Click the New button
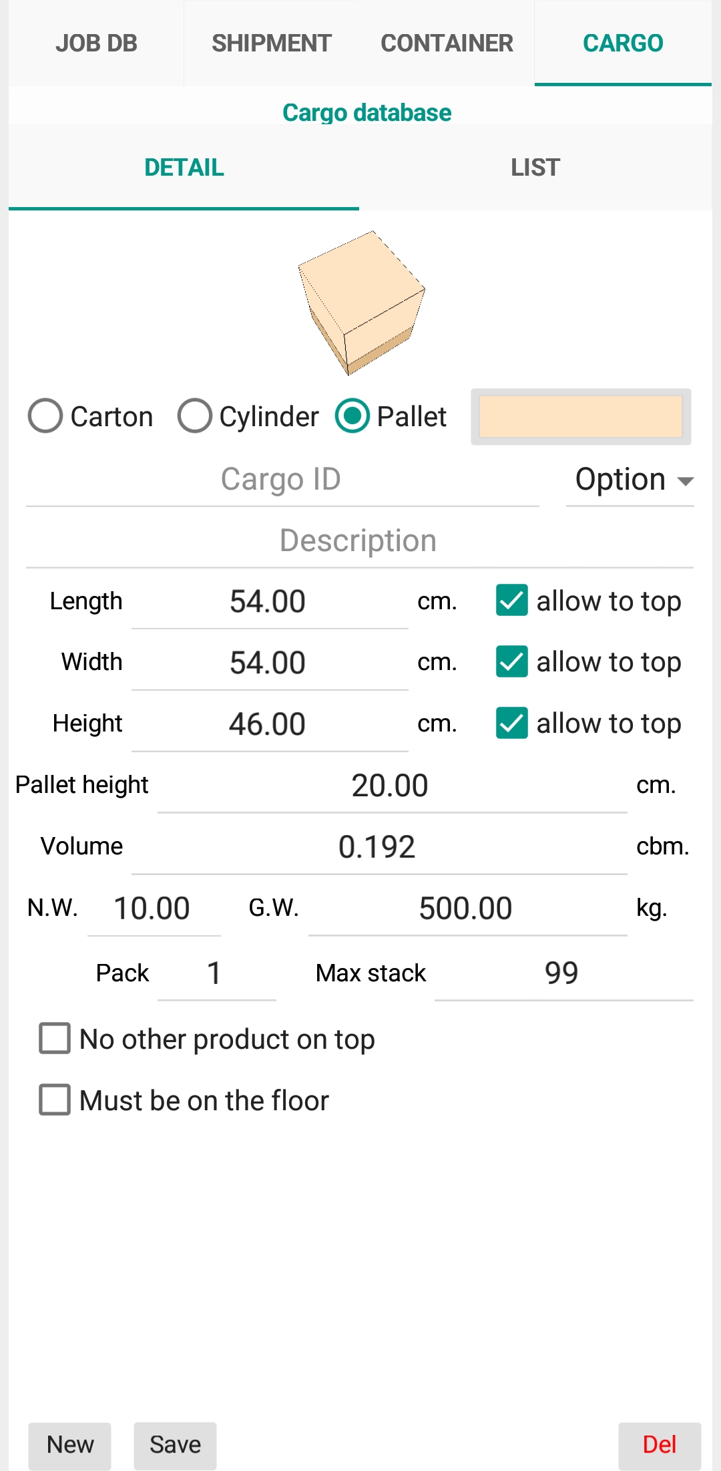The height and width of the screenshot is (1471, 721). (70, 1445)
